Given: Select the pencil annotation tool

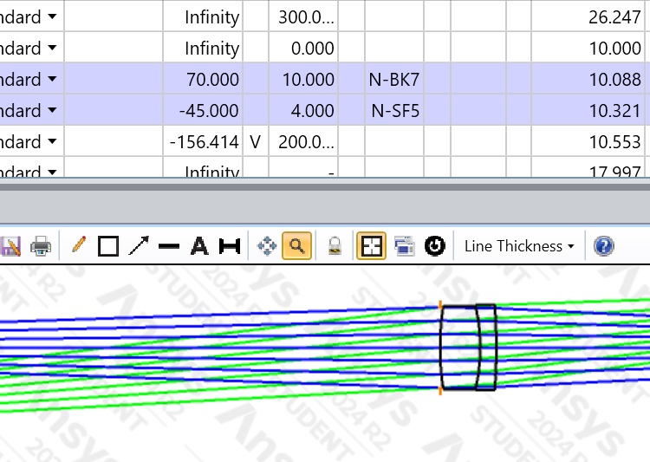Looking at the screenshot, I should 79,245.
